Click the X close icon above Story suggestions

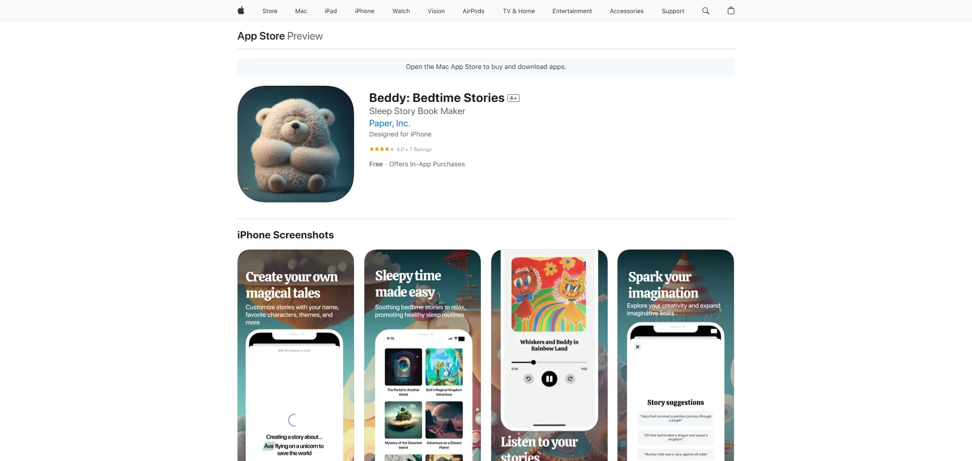[638, 347]
